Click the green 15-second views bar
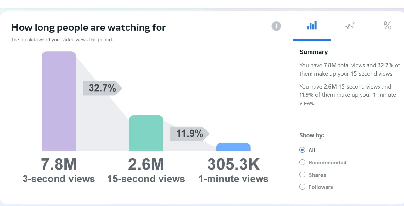This screenshot has height=206, width=404. coord(146,133)
